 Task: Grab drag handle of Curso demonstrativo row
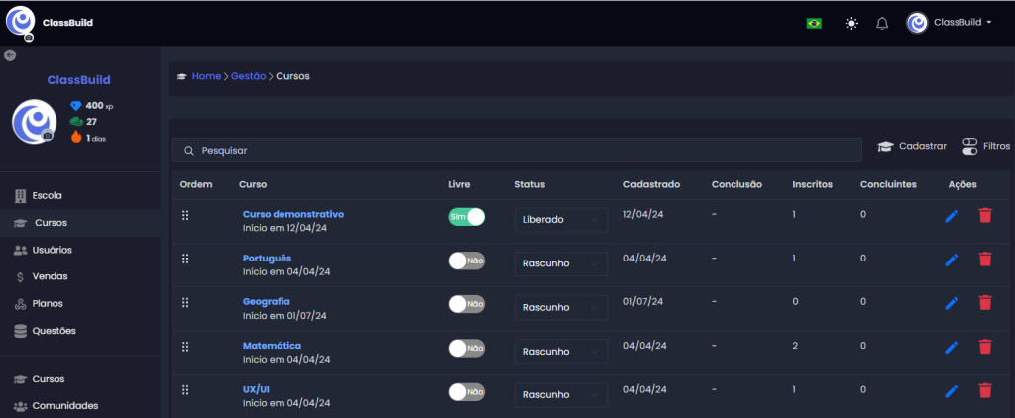pyautogui.click(x=185, y=215)
